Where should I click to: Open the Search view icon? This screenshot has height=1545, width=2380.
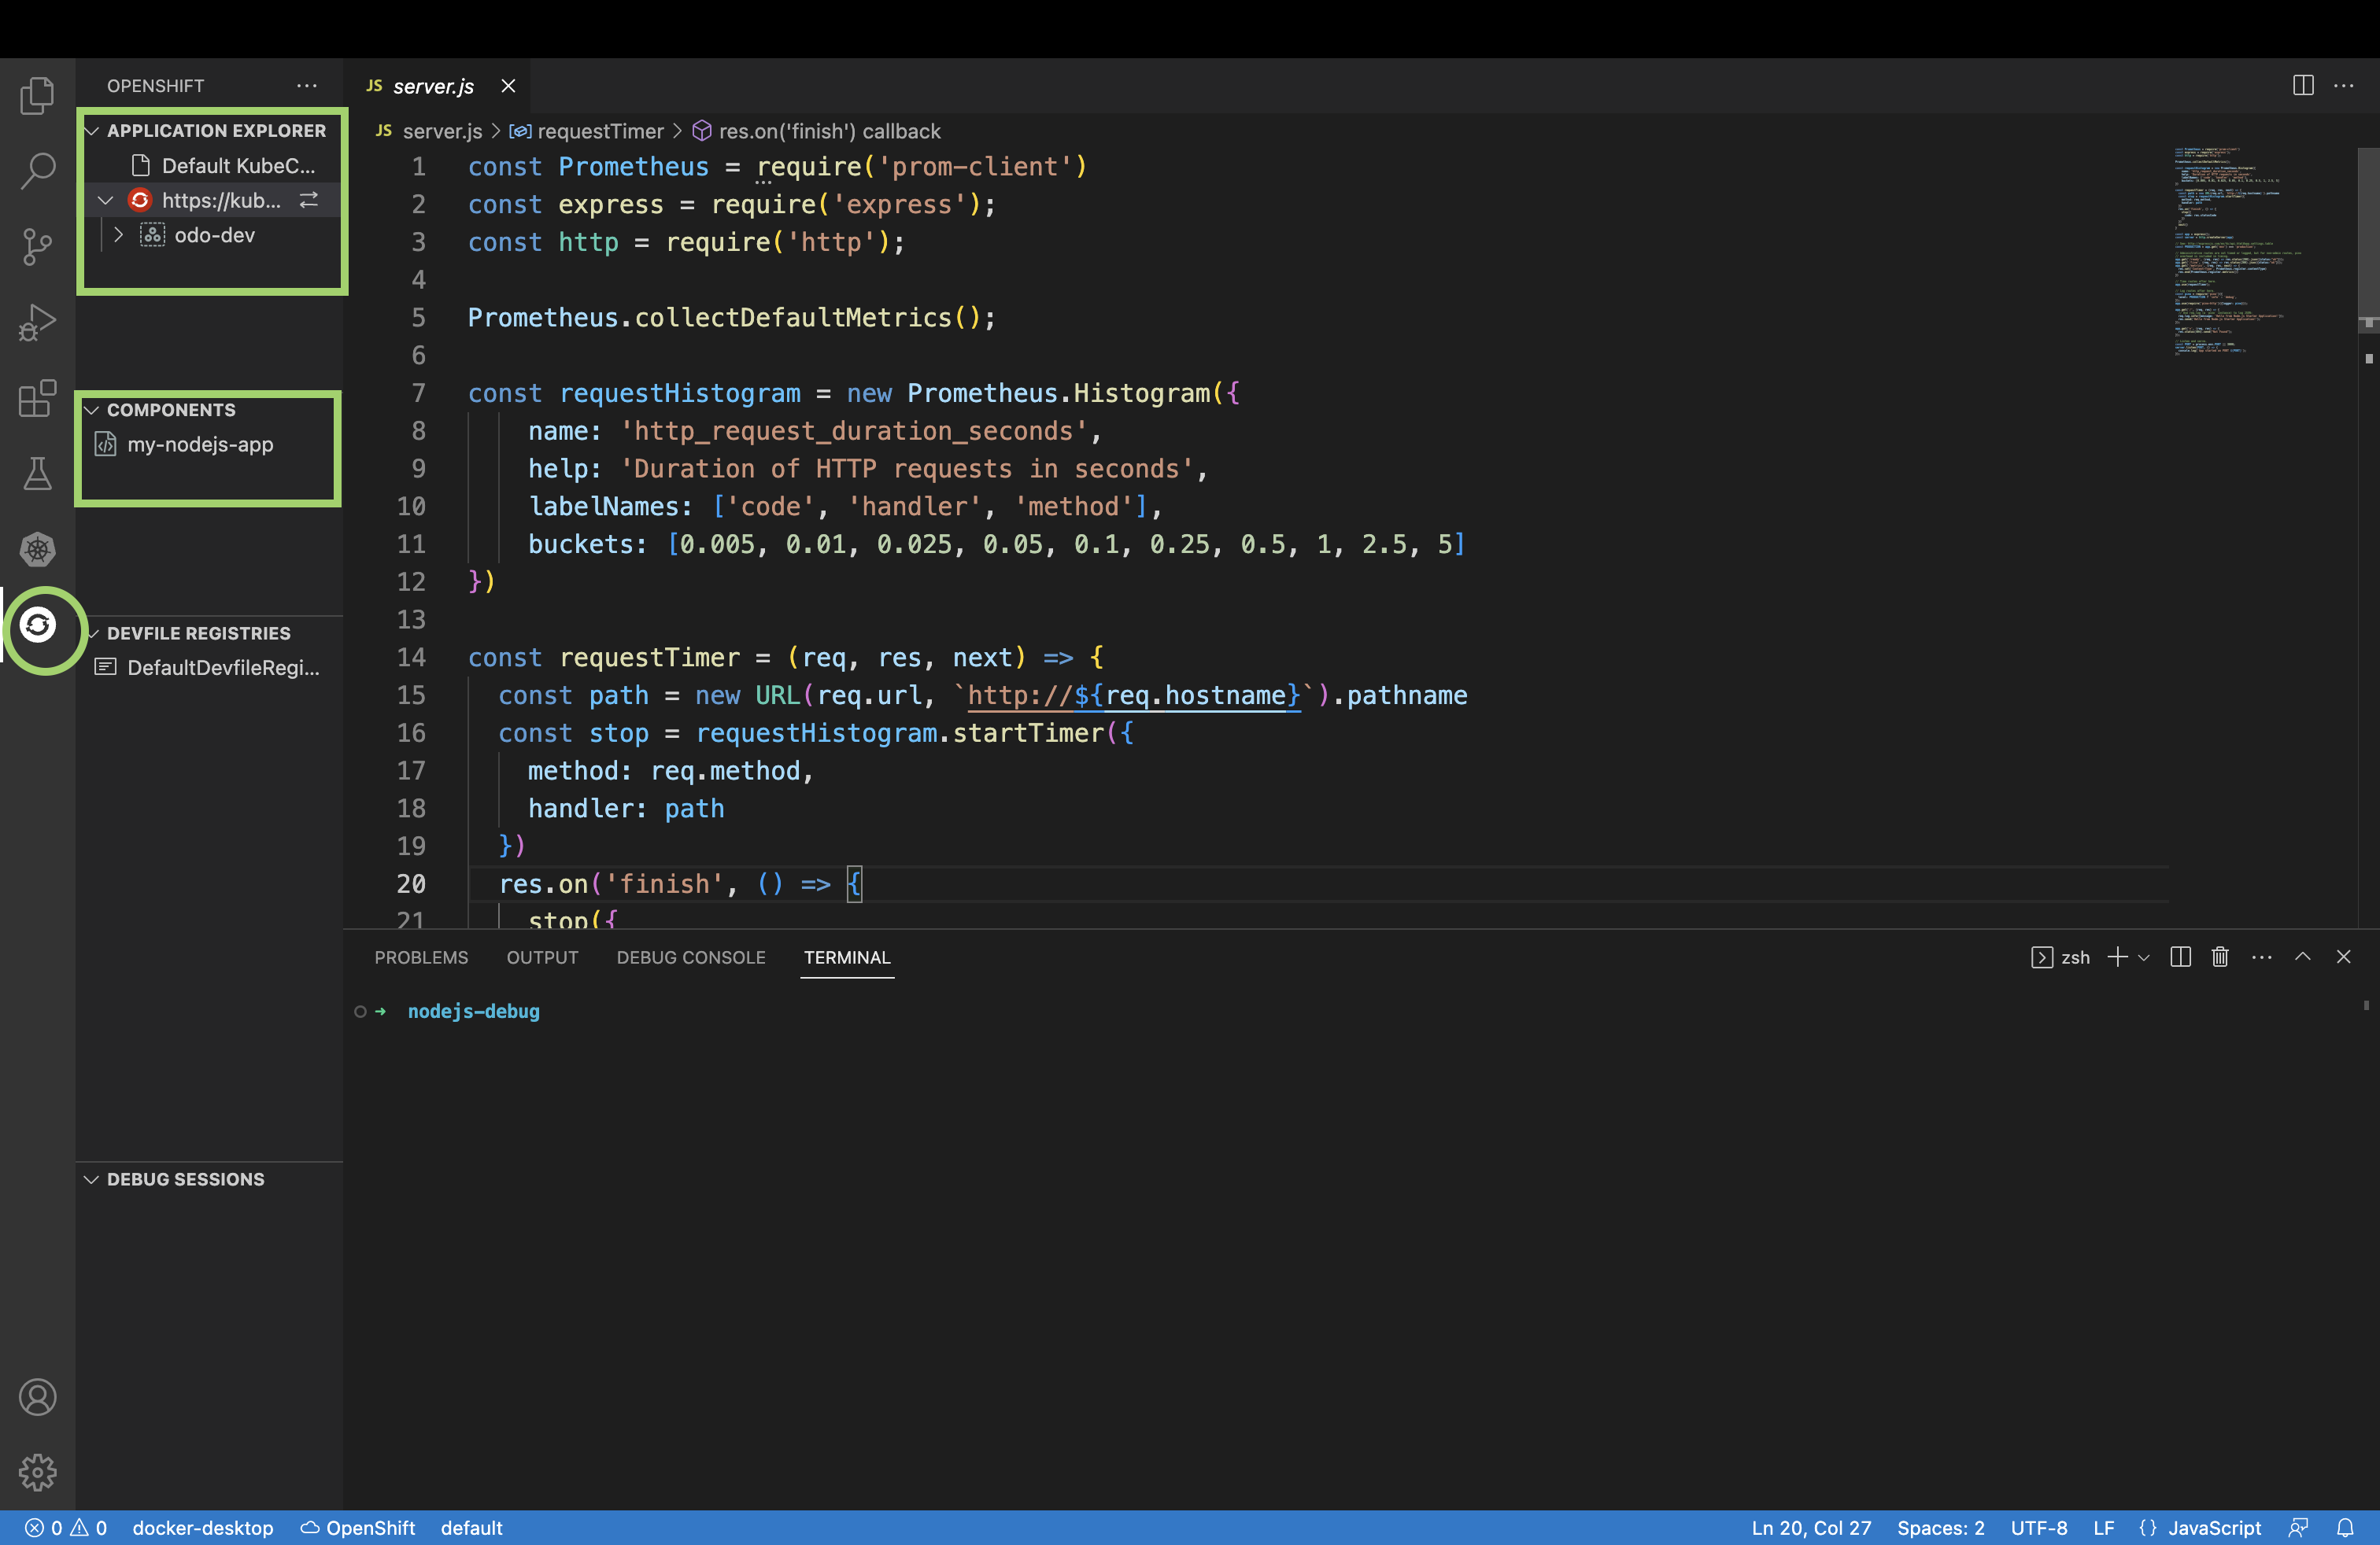tap(37, 171)
